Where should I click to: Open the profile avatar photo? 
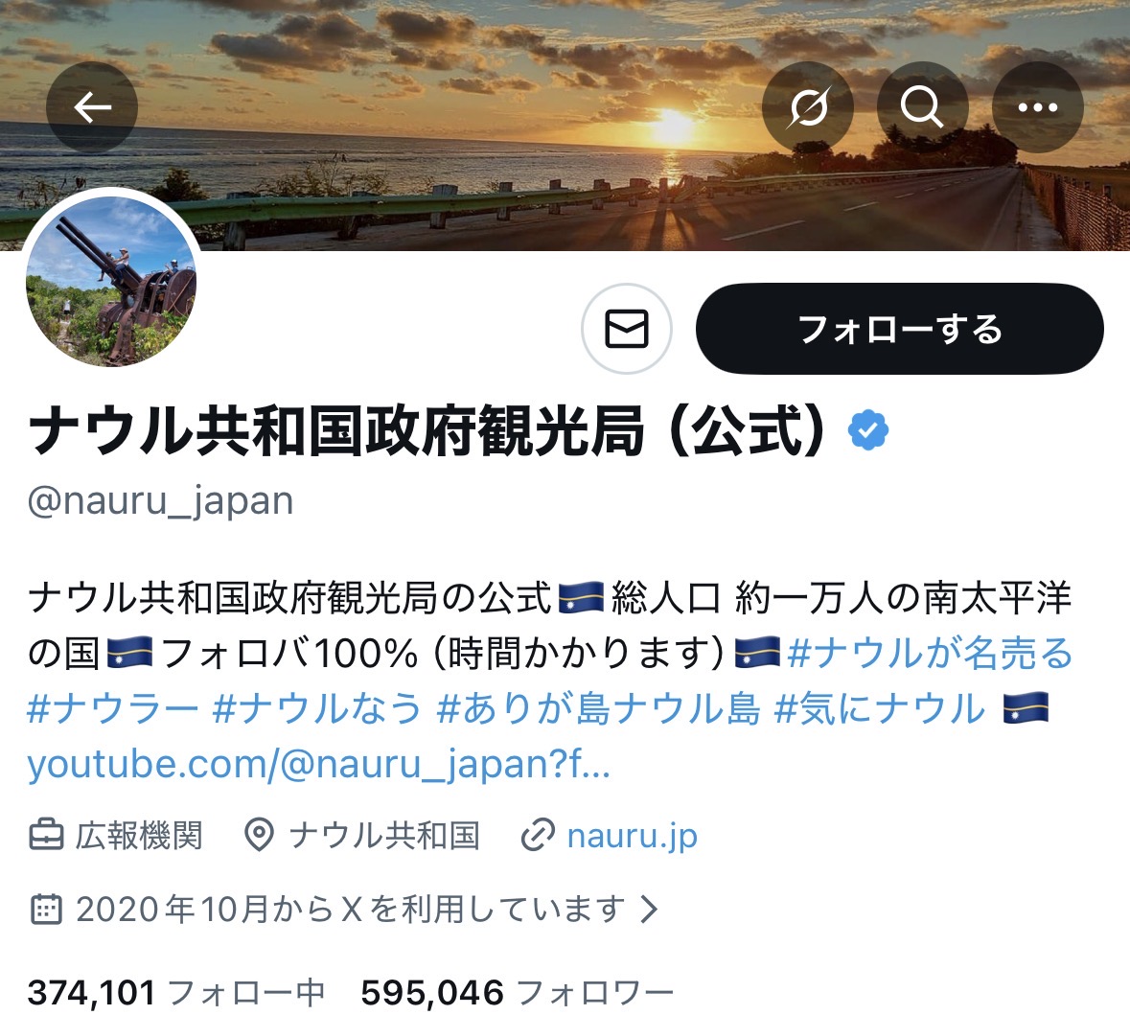click(x=111, y=281)
